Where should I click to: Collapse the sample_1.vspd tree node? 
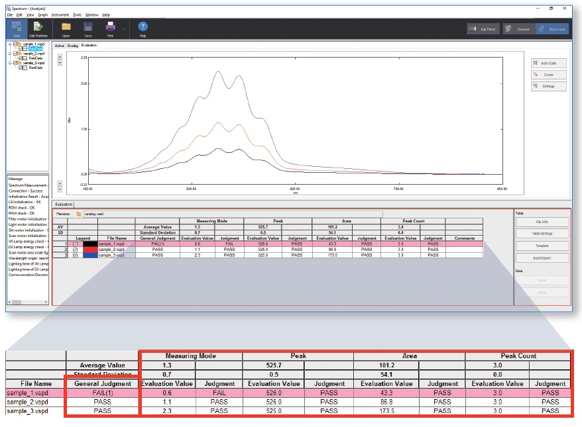(x=9, y=44)
